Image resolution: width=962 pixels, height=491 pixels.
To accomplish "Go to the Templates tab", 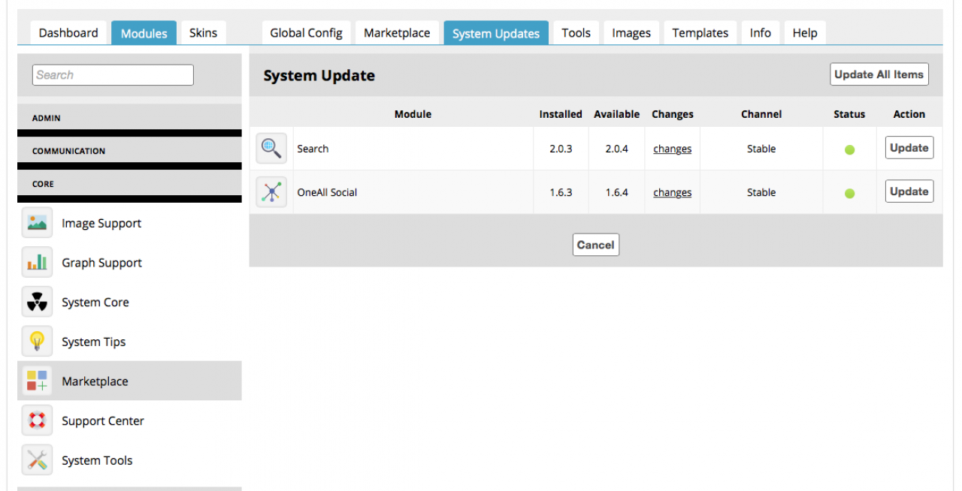I will pyautogui.click(x=700, y=33).
